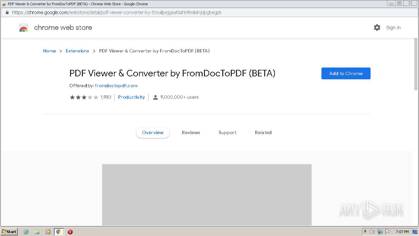Click the secure lock icon in address bar
Viewport: 419px width, 236px height.
7,12
